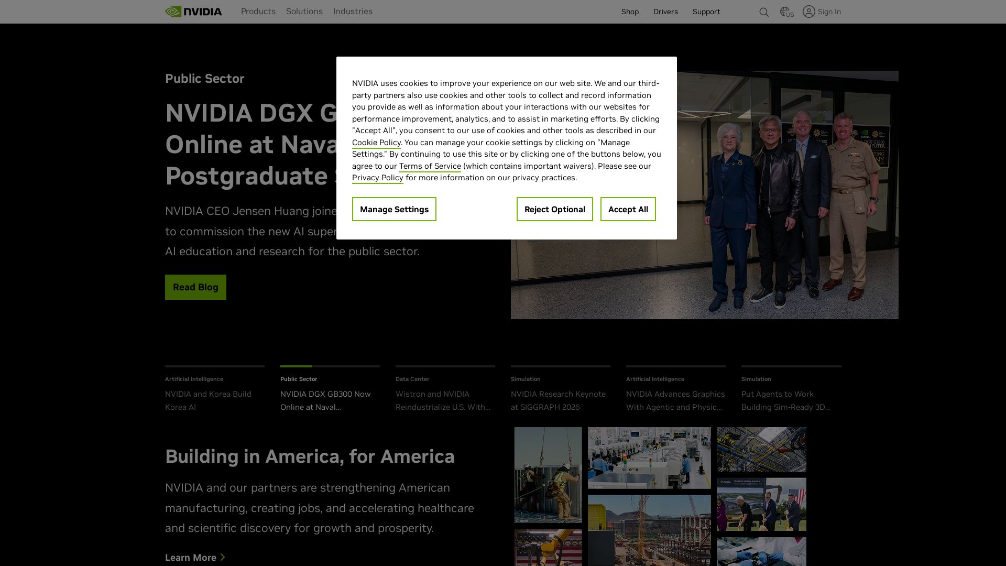Open the Digital Realty data center ceiling photo

(x=761, y=450)
